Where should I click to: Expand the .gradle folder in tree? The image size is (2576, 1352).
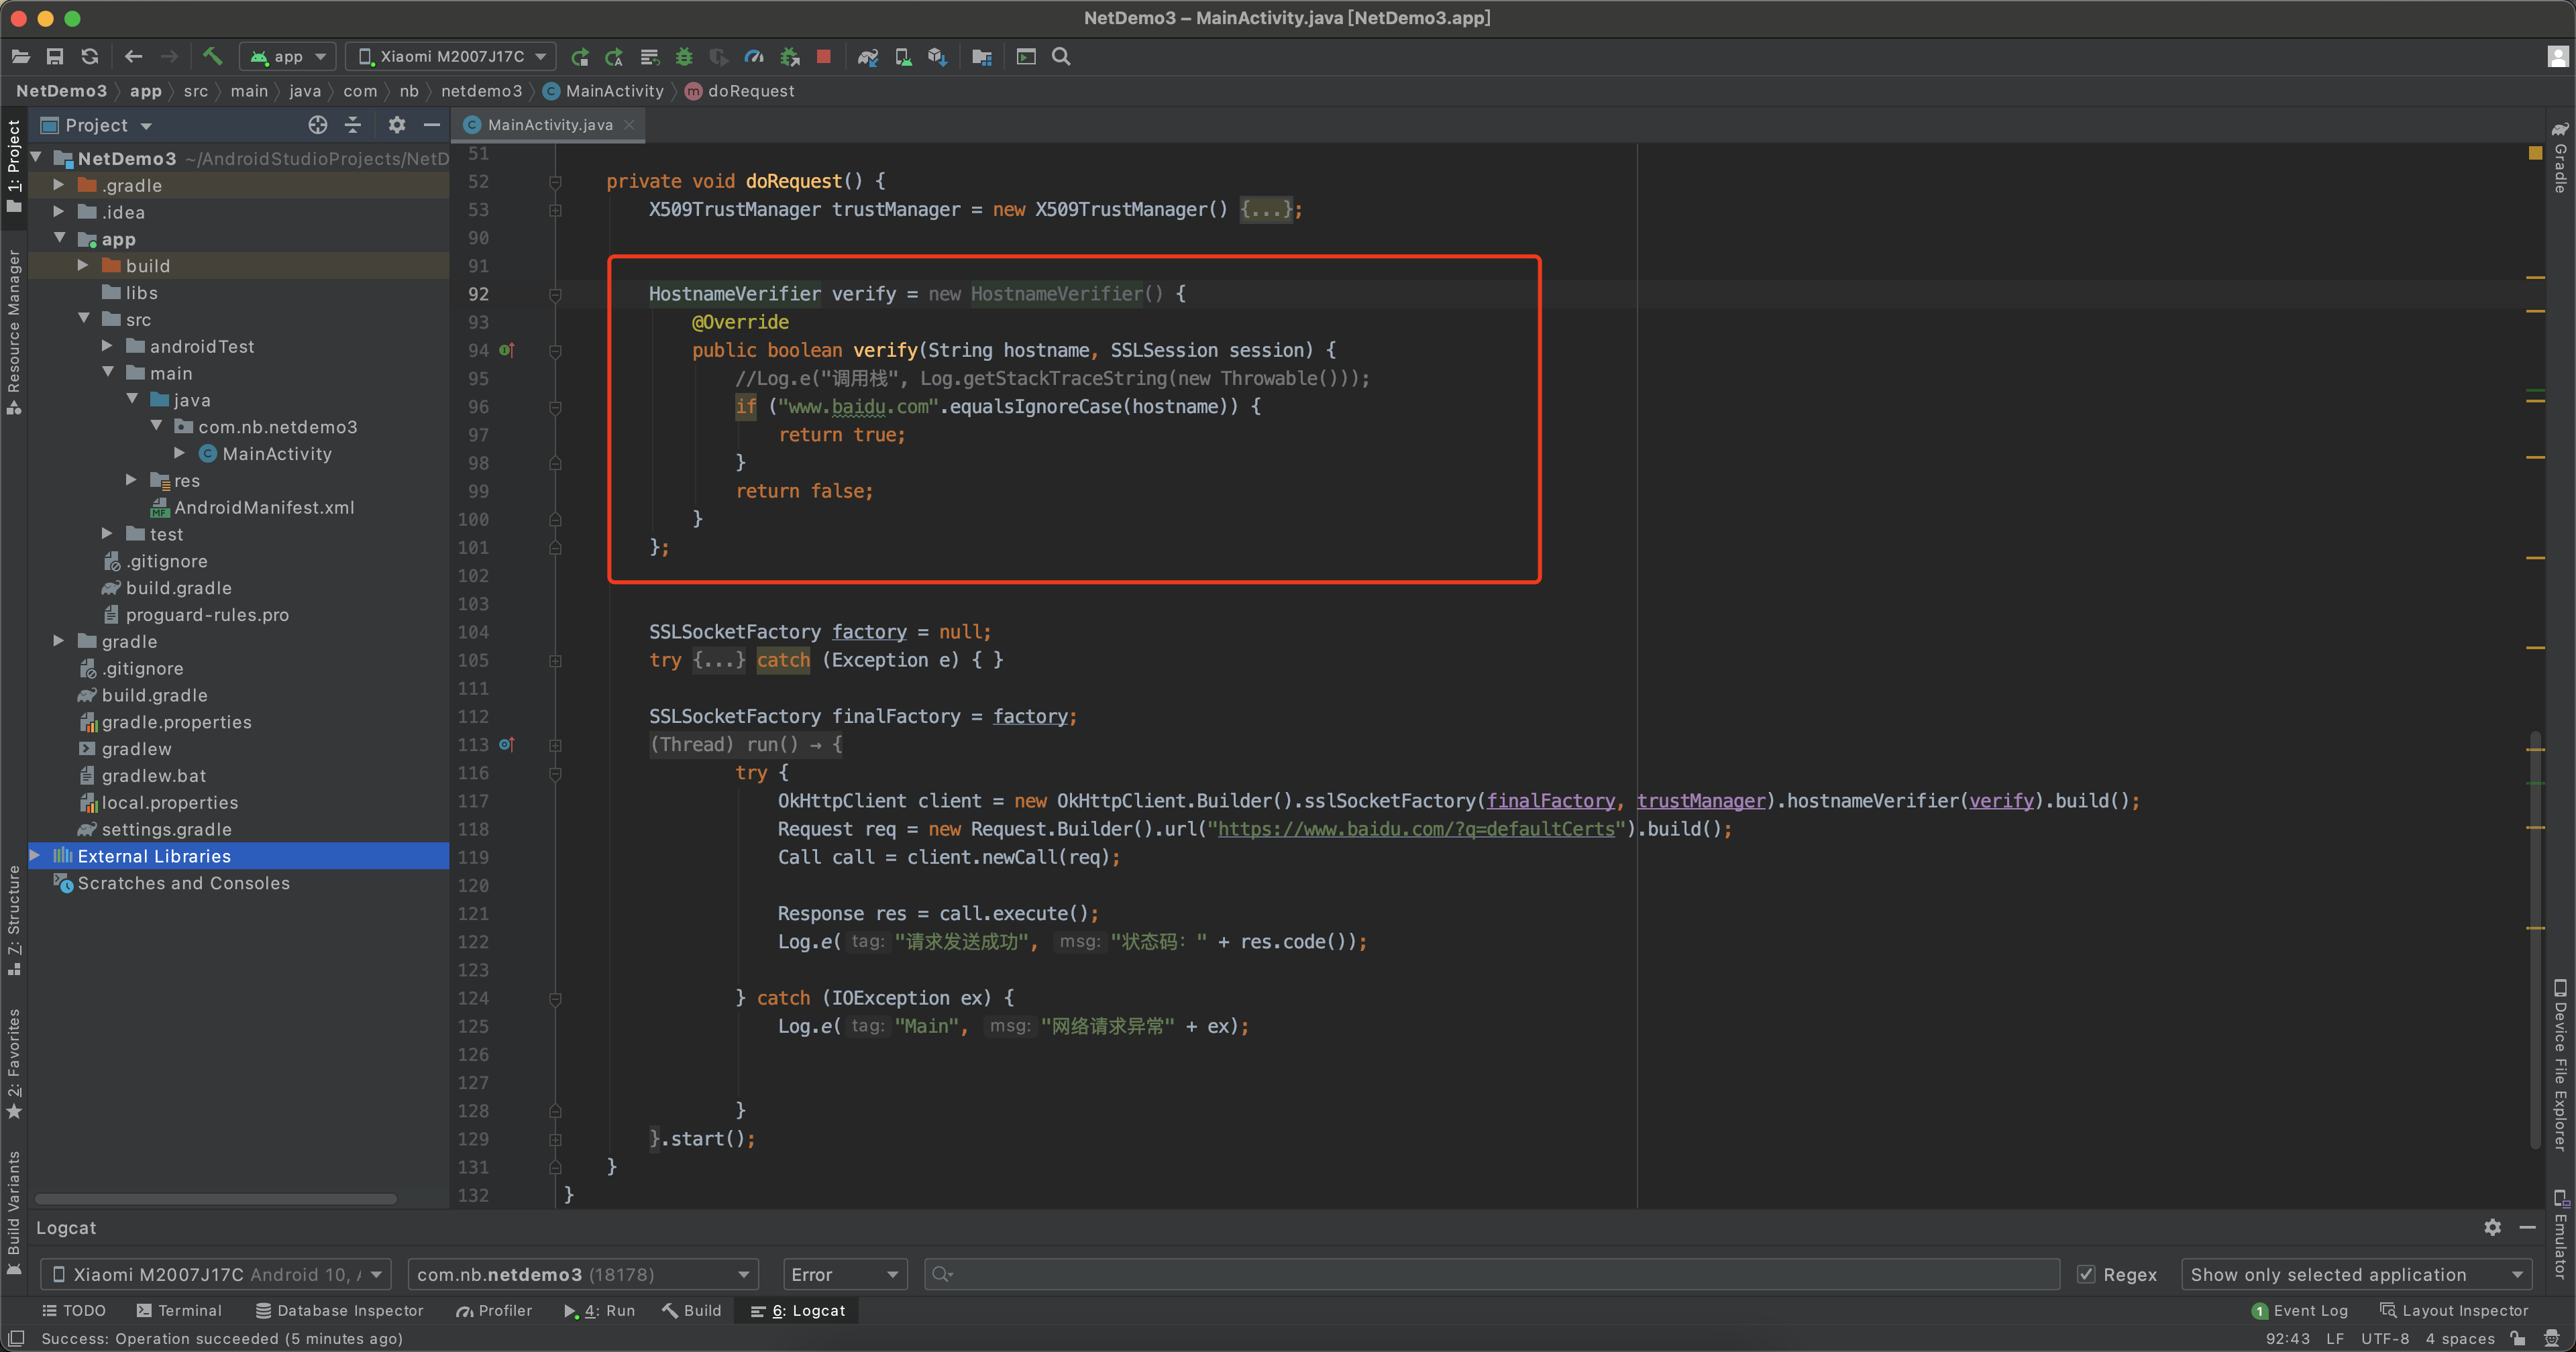[x=58, y=185]
